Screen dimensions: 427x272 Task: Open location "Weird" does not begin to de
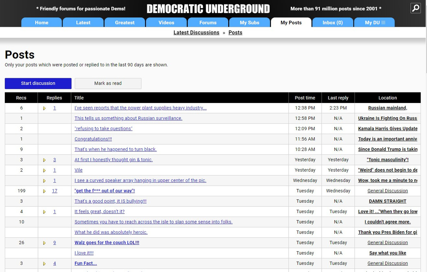(388, 170)
